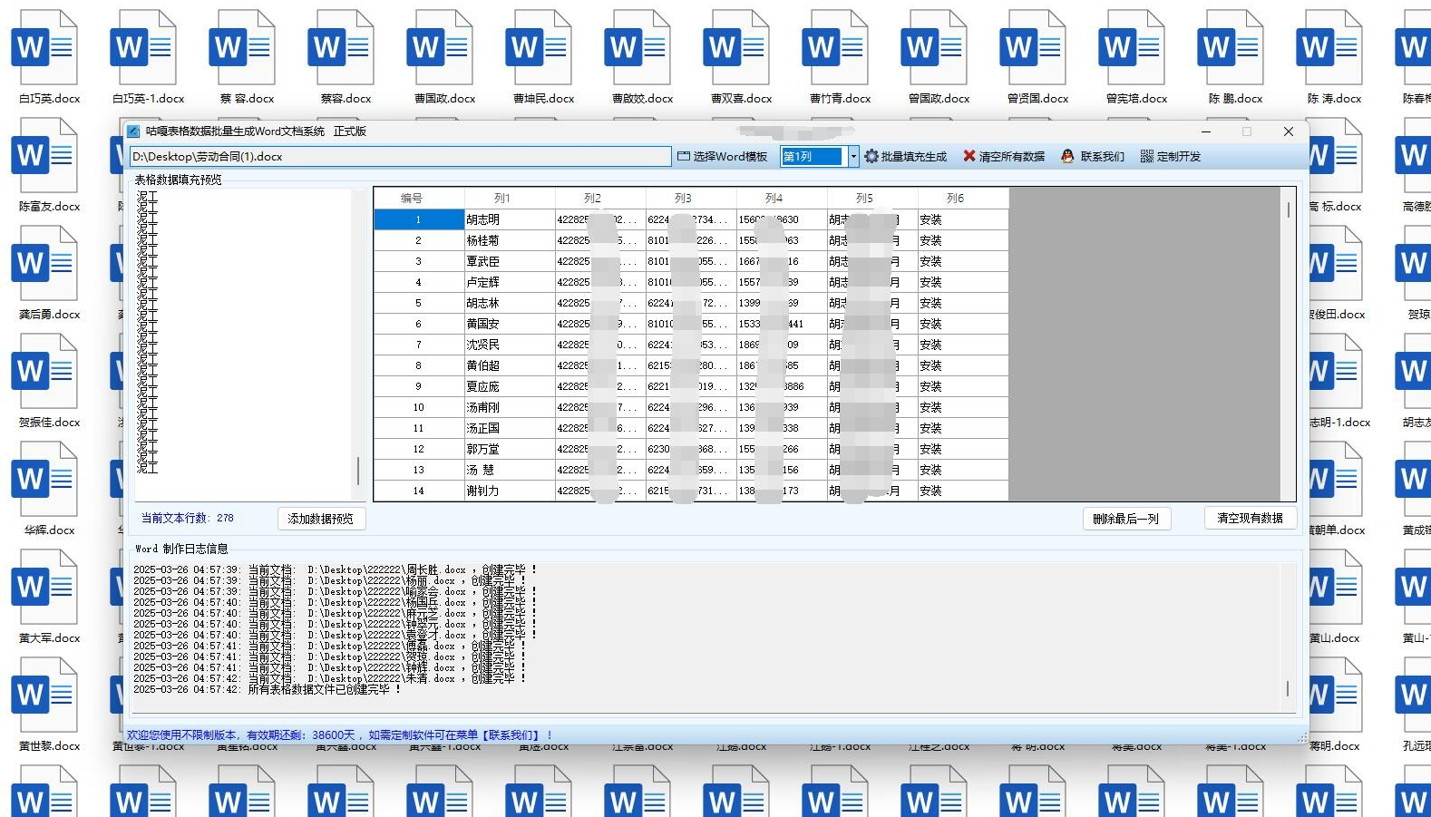This screenshot has width=1431, height=817.
Task: Click the 安装 cell in row 14
Action: (963, 491)
